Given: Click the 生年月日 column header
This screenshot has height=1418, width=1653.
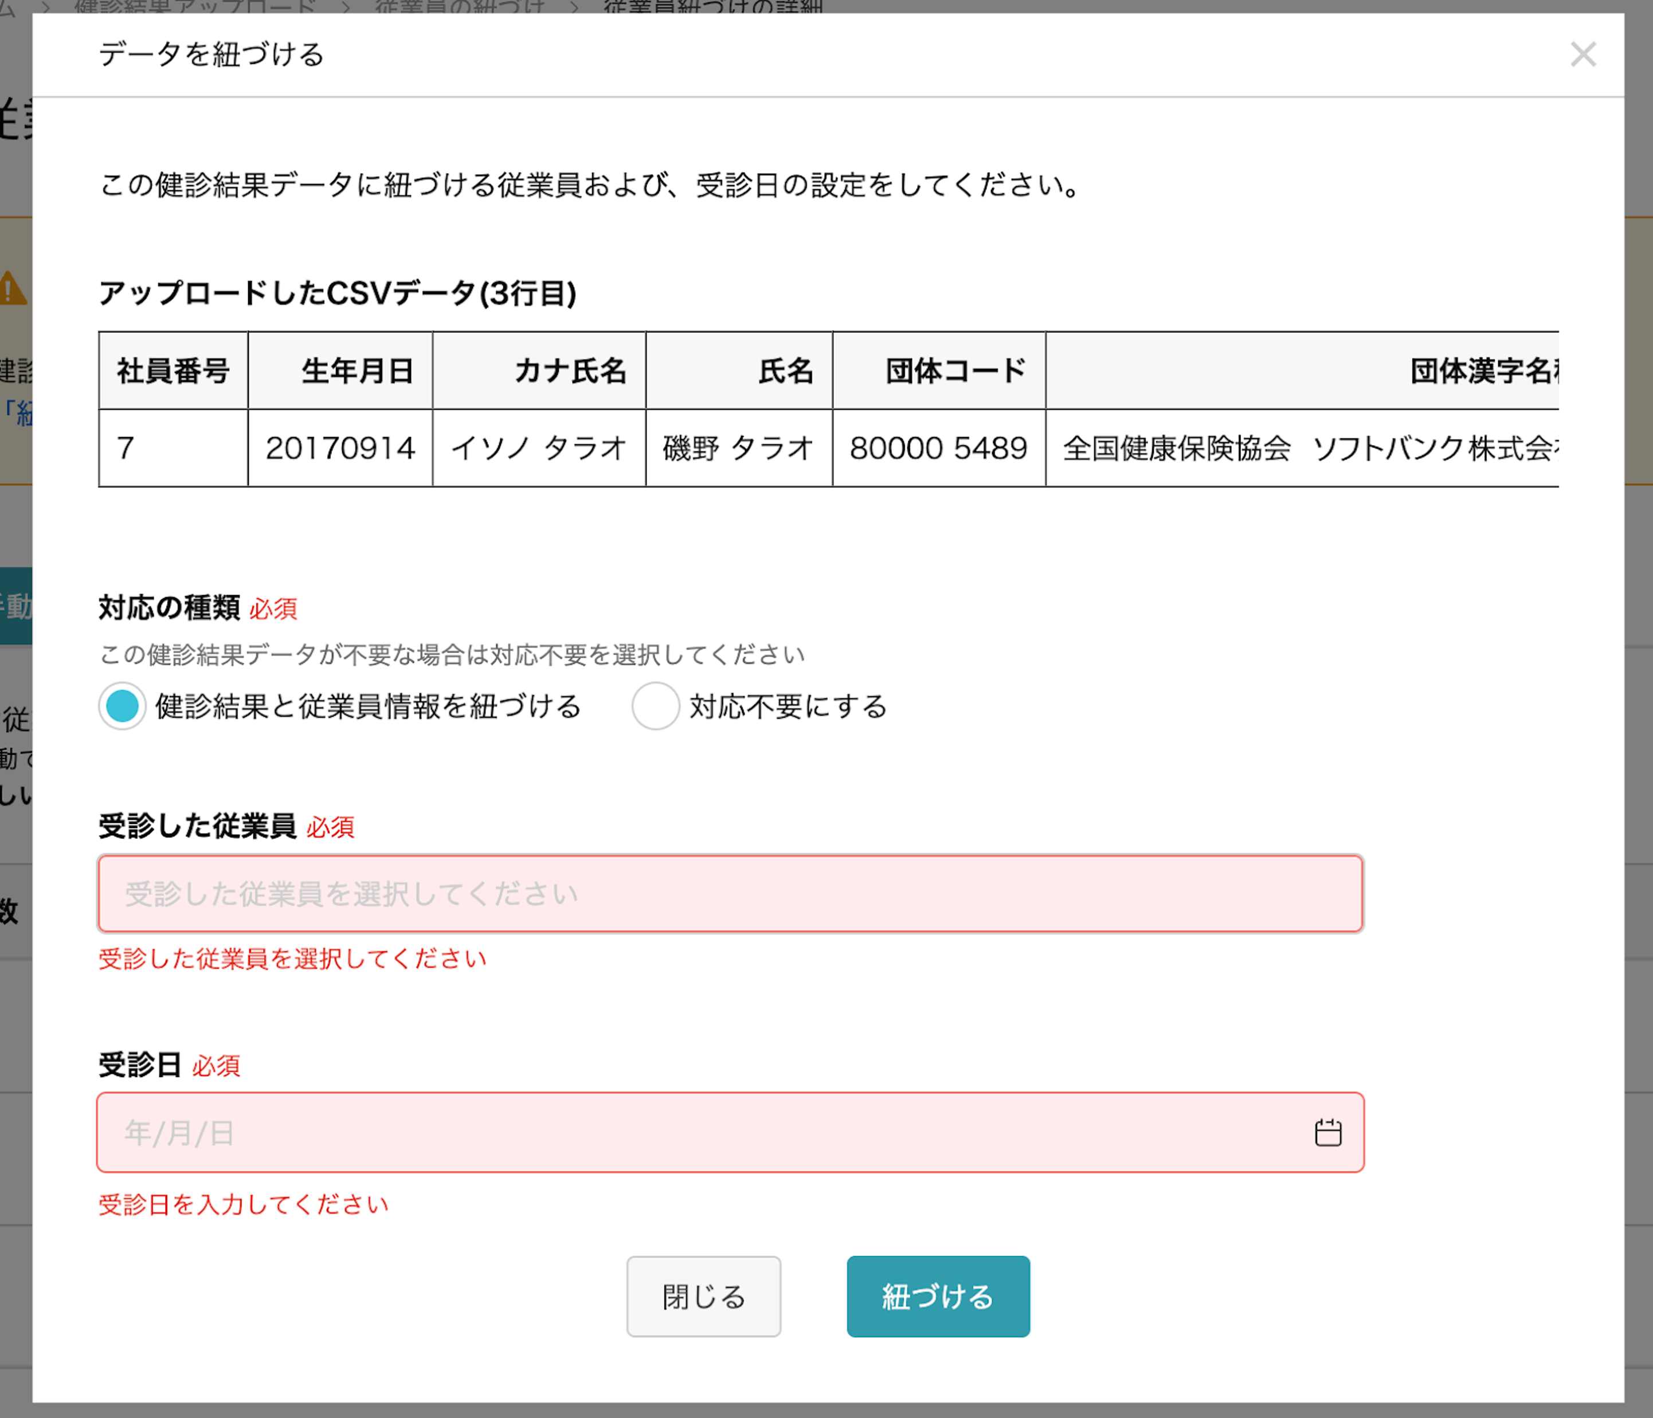Looking at the screenshot, I should point(340,371).
